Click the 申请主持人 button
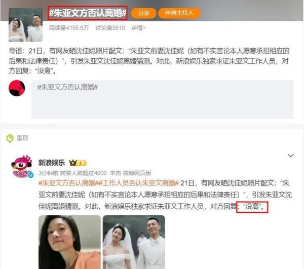 pos(179,13)
